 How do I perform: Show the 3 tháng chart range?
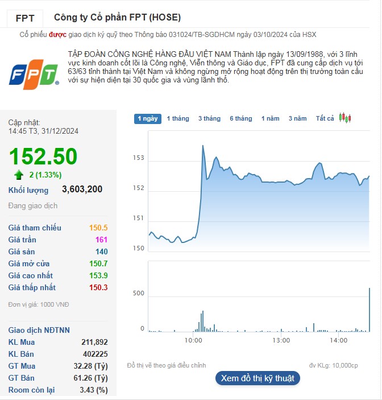[209, 118]
